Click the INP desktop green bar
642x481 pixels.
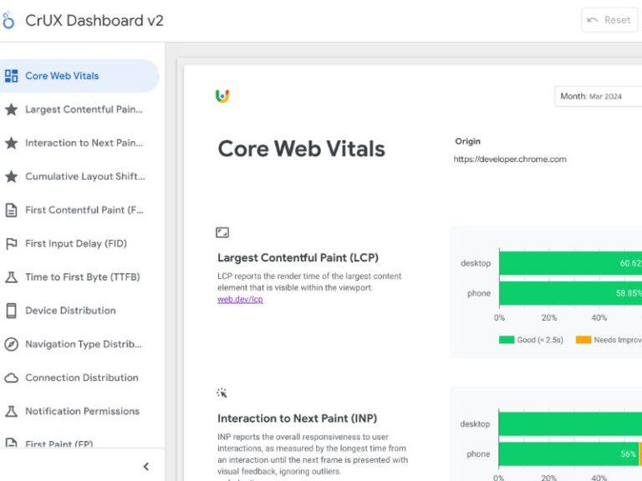[570, 423]
